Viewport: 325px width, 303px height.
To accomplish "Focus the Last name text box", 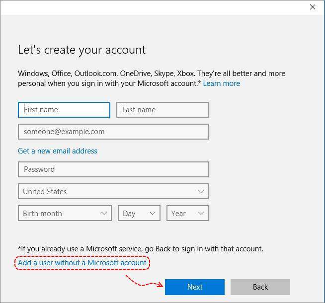I will coord(162,110).
